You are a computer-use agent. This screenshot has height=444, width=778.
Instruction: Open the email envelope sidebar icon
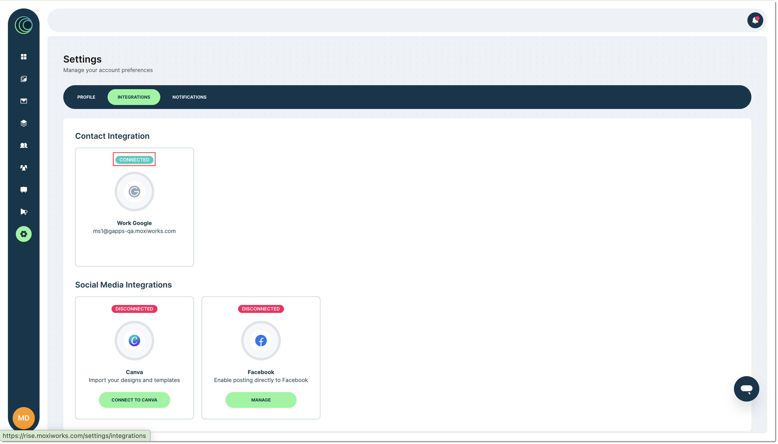pyautogui.click(x=24, y=101)
